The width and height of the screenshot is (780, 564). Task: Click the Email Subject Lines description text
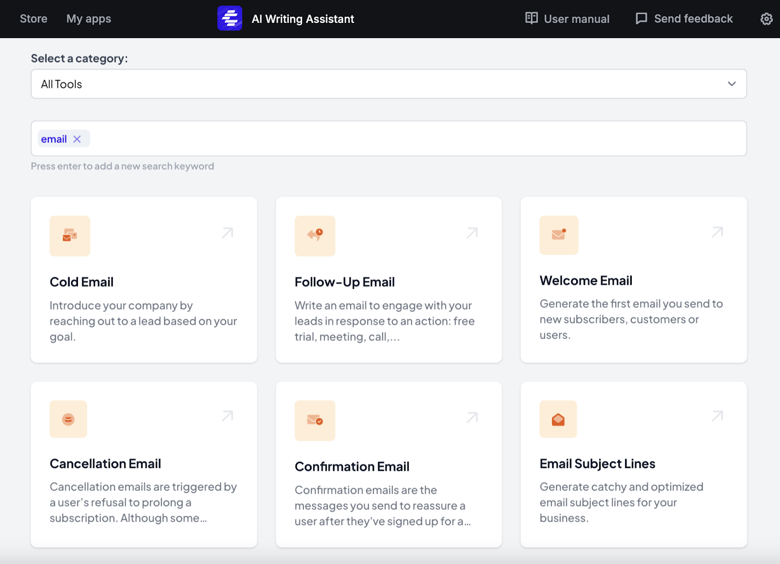click(622, 503)
